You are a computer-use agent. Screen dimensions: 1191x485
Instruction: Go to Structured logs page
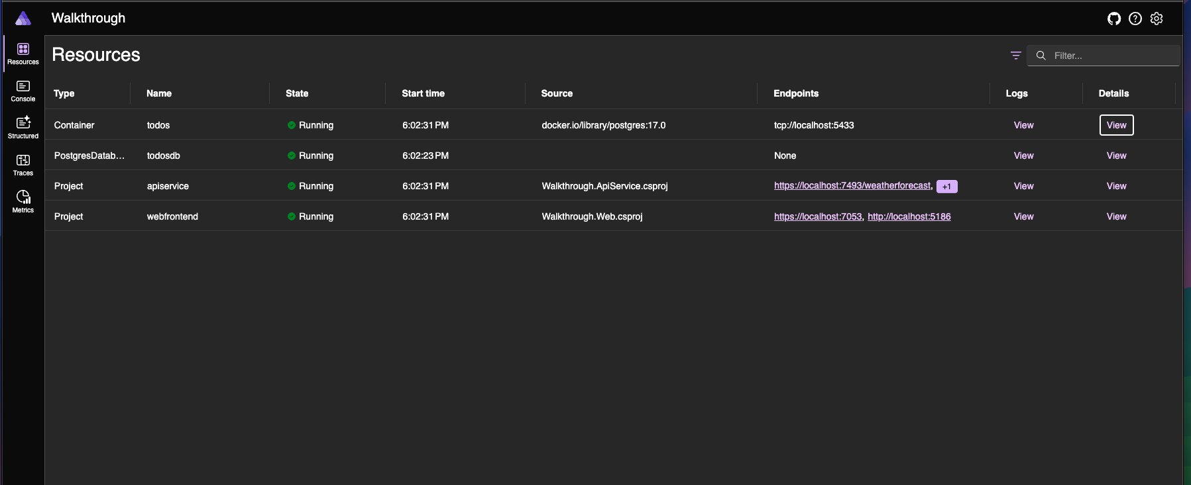(23, 128)
